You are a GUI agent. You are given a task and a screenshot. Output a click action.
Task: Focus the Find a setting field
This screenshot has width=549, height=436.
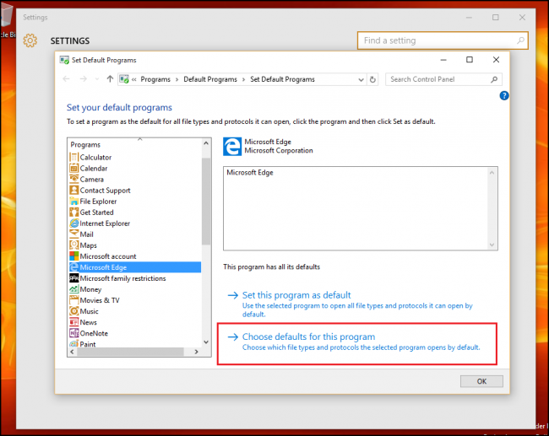443,40
